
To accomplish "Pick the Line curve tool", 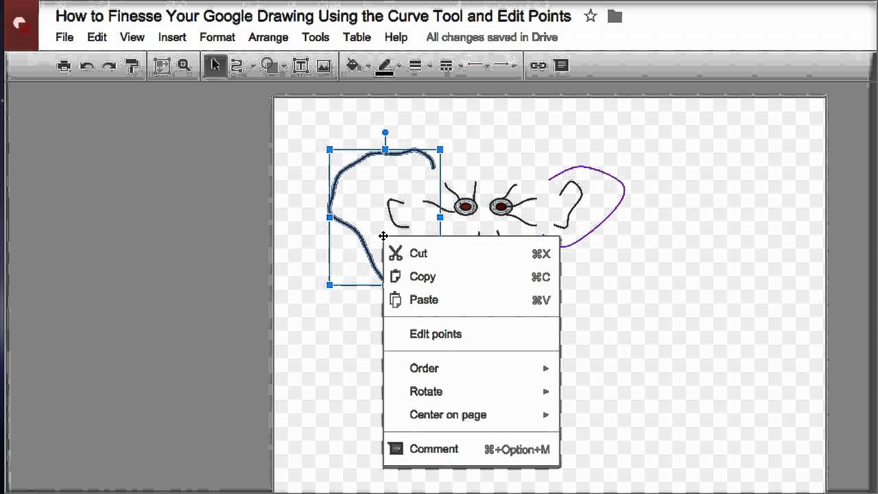I will point(237,66).
